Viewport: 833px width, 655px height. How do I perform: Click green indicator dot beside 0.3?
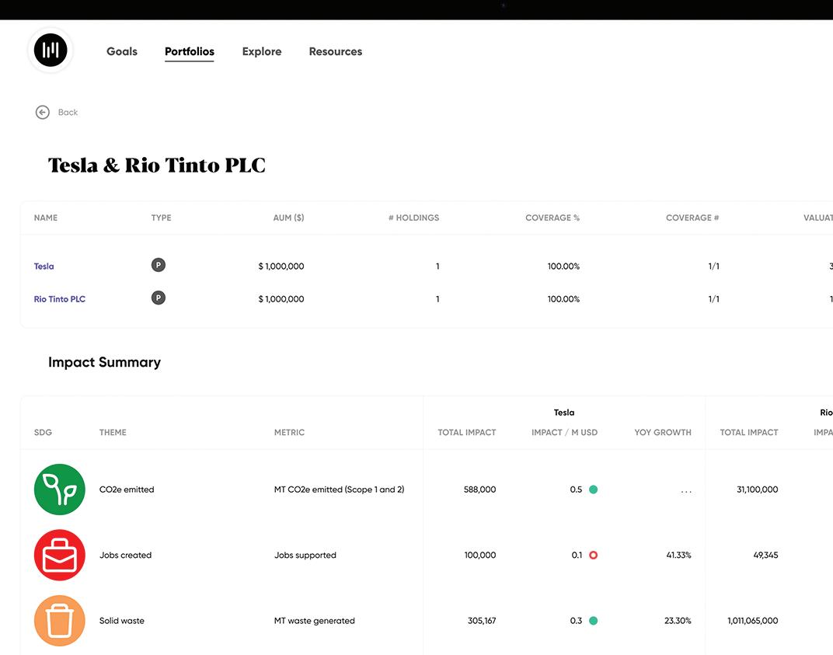coord(594,621)
